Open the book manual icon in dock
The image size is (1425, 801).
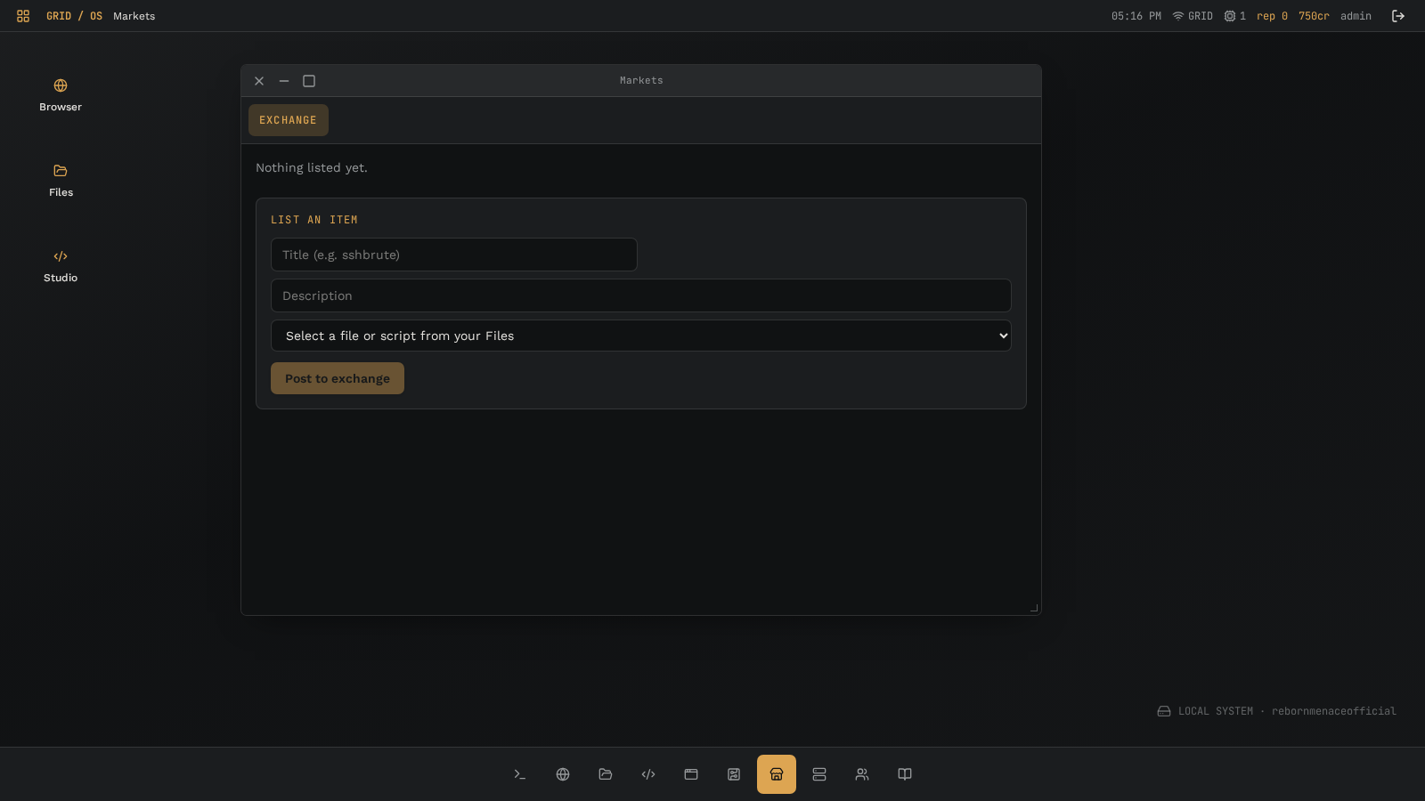click(905, 774)
